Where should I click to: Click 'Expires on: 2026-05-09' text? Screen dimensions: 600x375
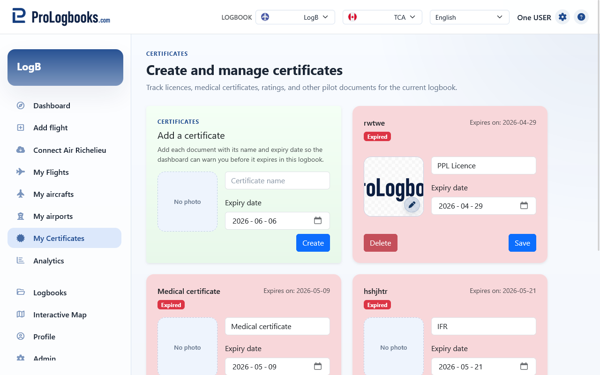pos(297,291)
